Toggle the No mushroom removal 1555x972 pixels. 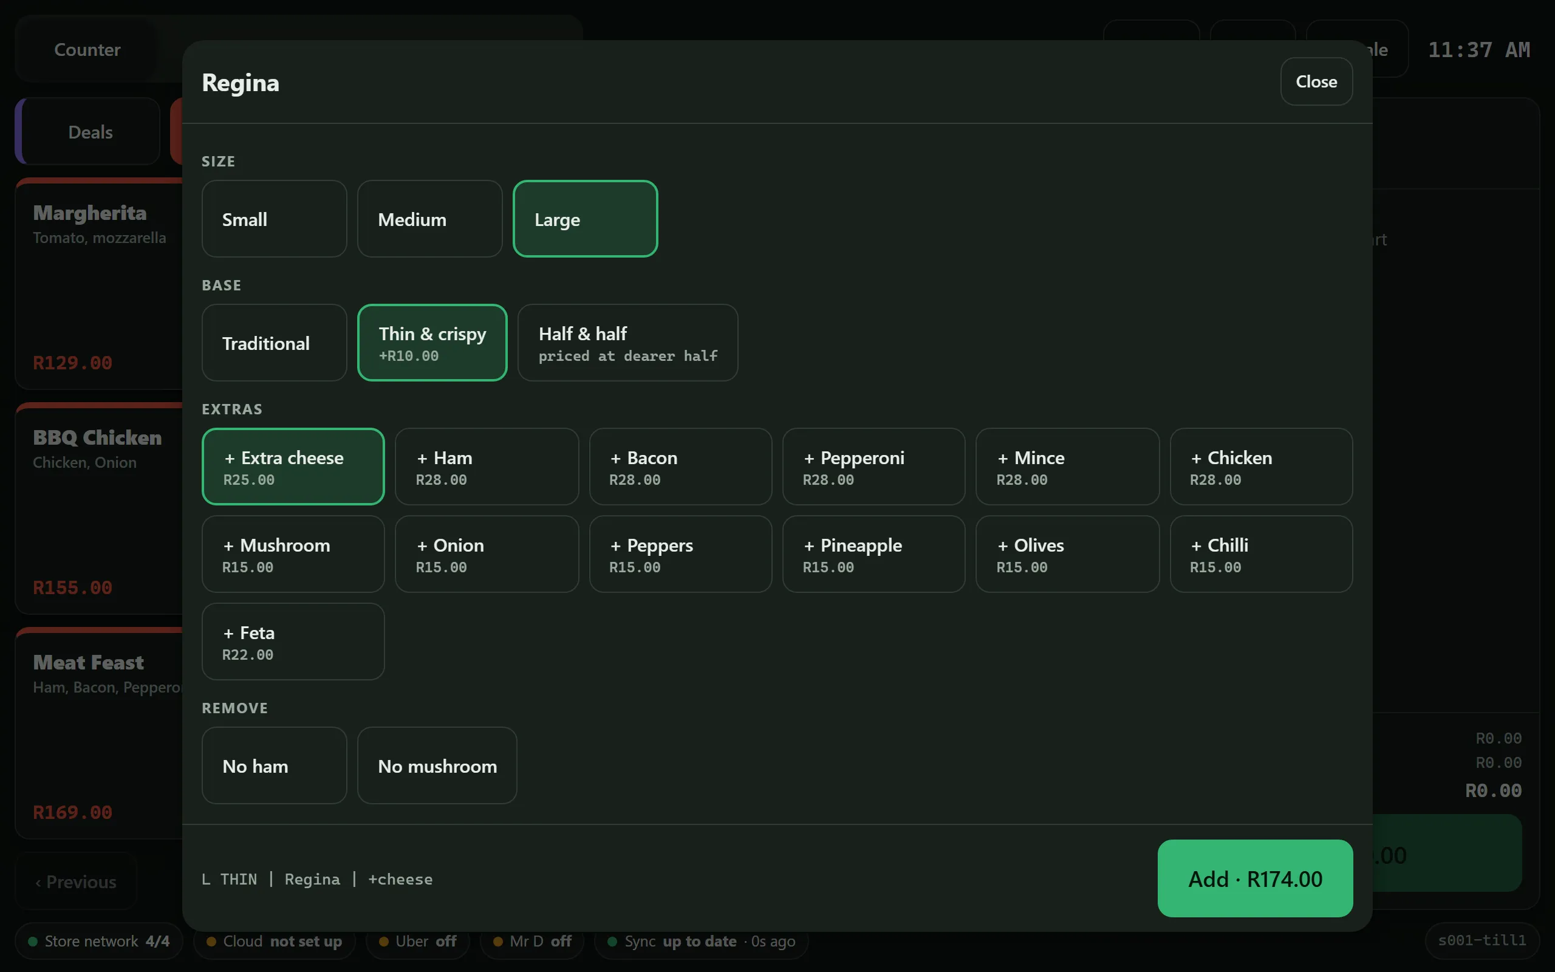[437, 765]
